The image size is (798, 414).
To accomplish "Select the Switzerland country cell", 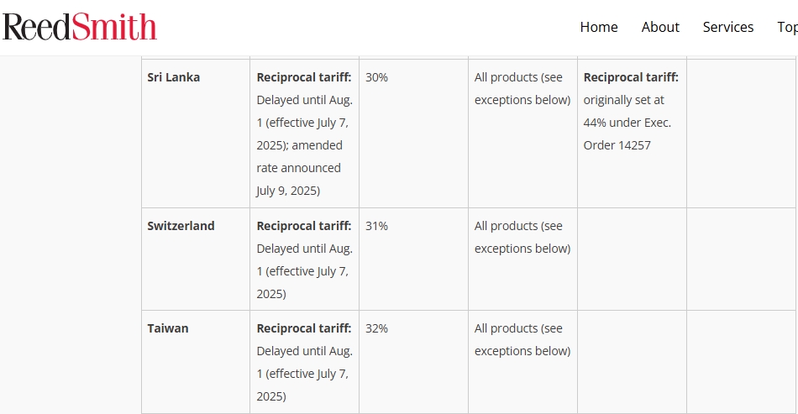I will coord(181,226).
